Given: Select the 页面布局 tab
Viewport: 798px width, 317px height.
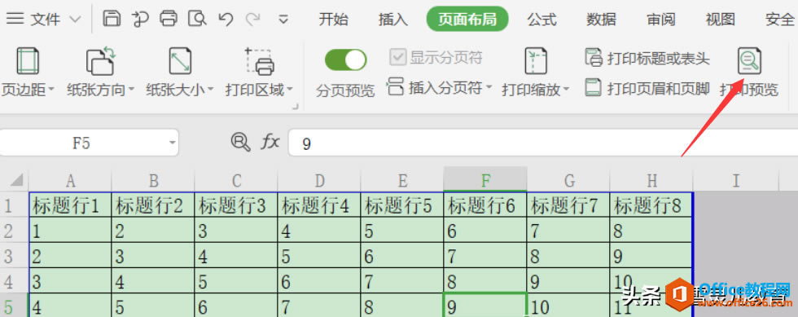Looking at the screenshot, I should 467,20.
